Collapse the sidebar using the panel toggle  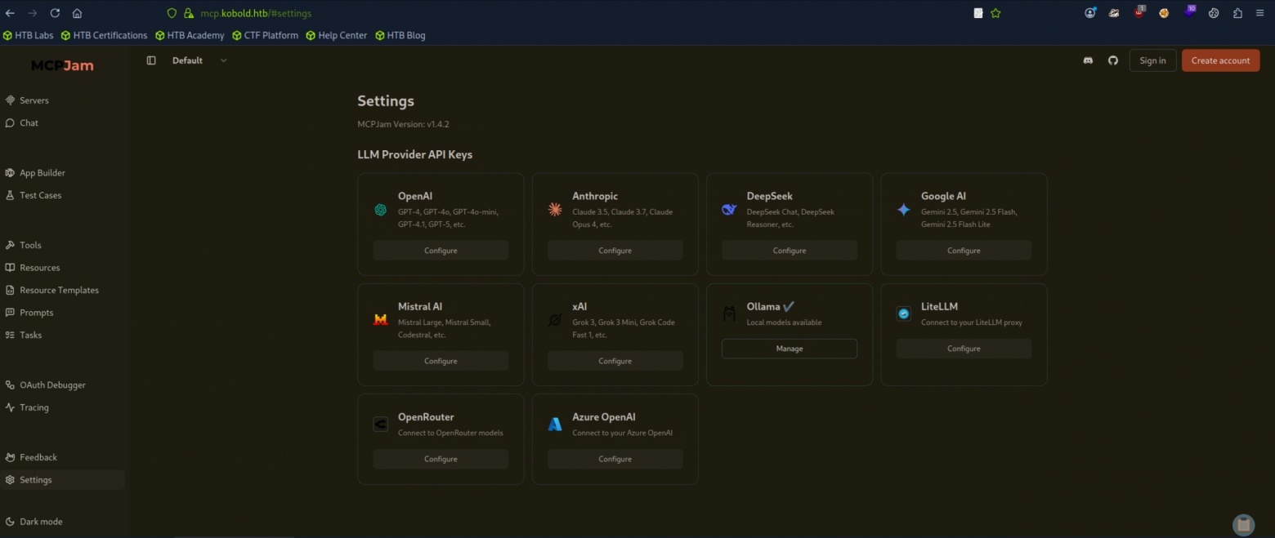(x=150, y=60)
